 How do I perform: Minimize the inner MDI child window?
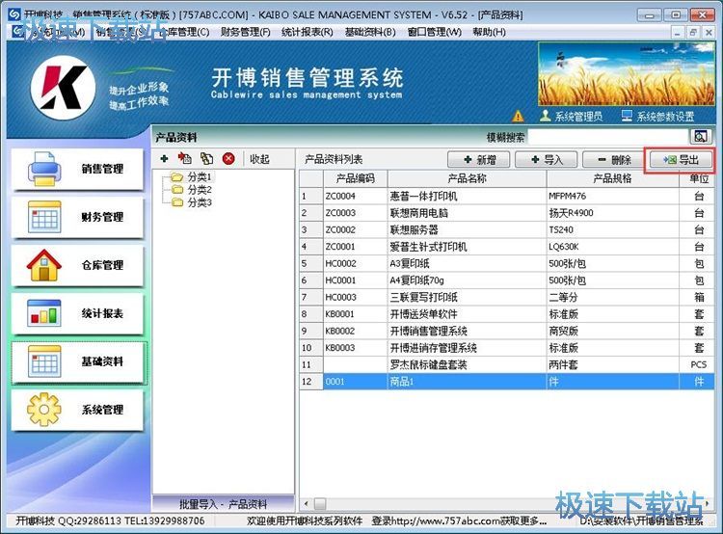tap(677, 32)
